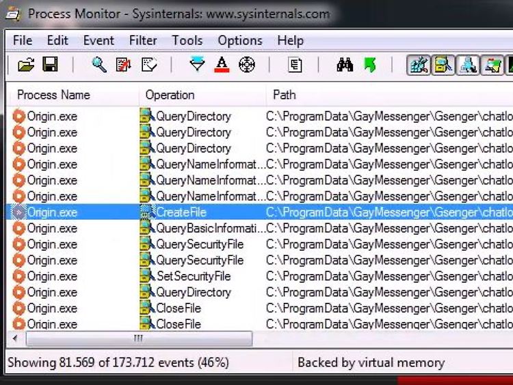Screen dimensions: 513x385
Task: Save events using the floppy disk icon
Action: pyautogui.click(x=50, y=64)
